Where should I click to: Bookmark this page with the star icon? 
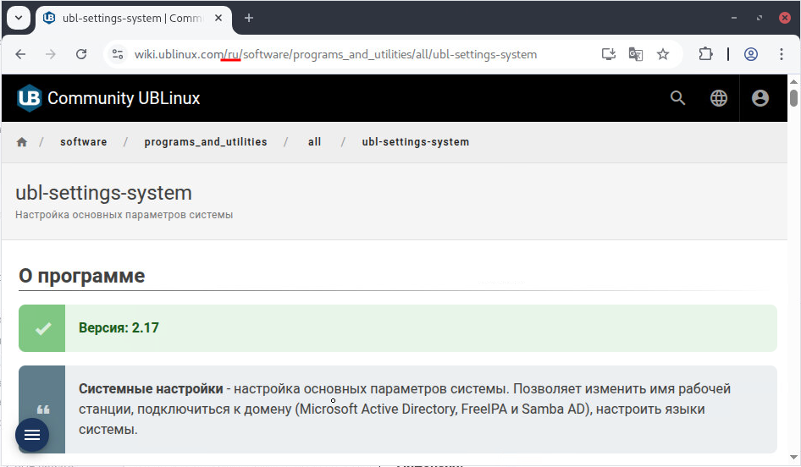(x=663, y=54)
